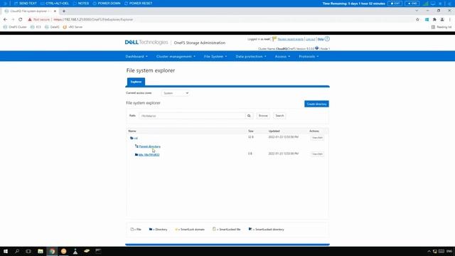Screen dimensions: 455x256
Task: Open the Cluster management menu
Action: [176, 56]
